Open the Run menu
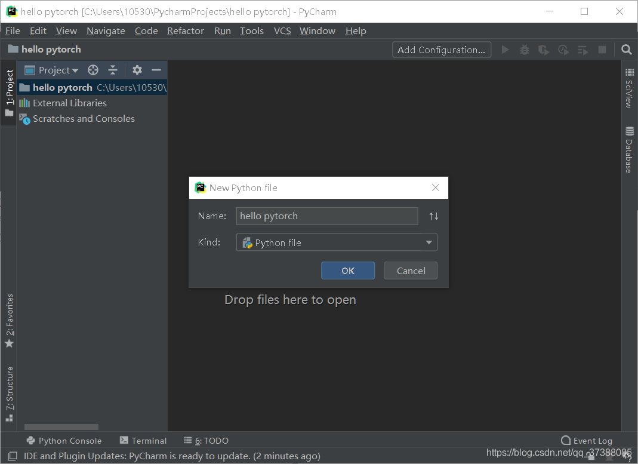 pos(223,31)
